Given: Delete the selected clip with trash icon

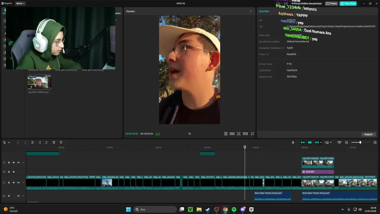Looking at the screenshot, I should pos(54,142).
